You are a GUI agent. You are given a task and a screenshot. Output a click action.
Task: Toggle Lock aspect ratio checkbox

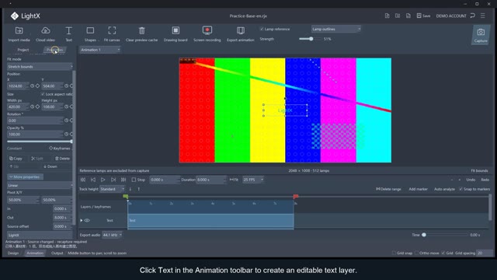click(43, 94)
